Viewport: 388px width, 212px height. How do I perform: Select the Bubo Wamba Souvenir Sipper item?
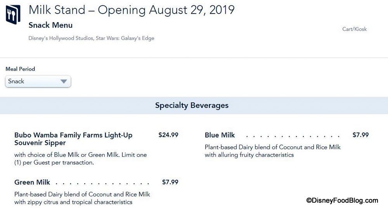[x=73, y=139]
